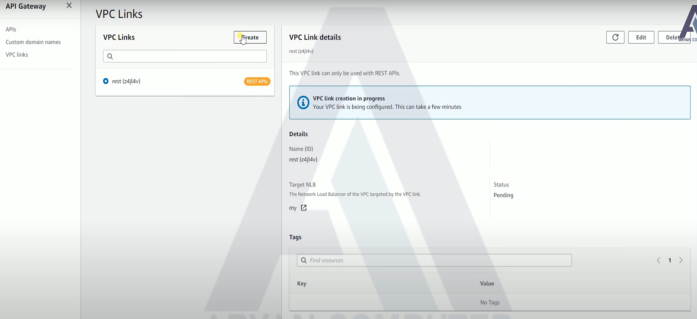Click the REST APIs orange badge
The image size is (697, 319).
tap(257, 81)
